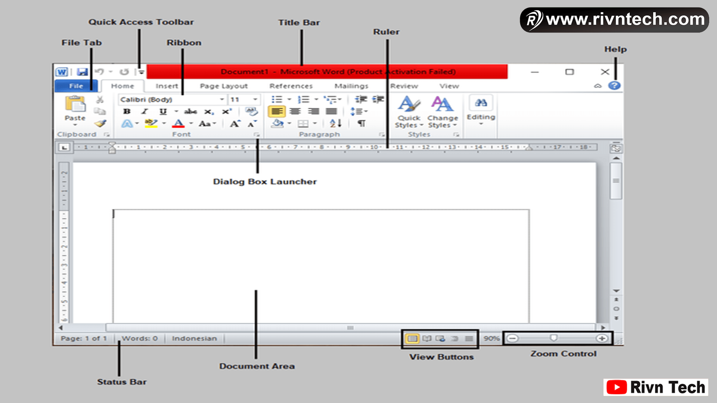Click the Strikethrough icon
The image size is (717, 403).
tap(191, 111)
